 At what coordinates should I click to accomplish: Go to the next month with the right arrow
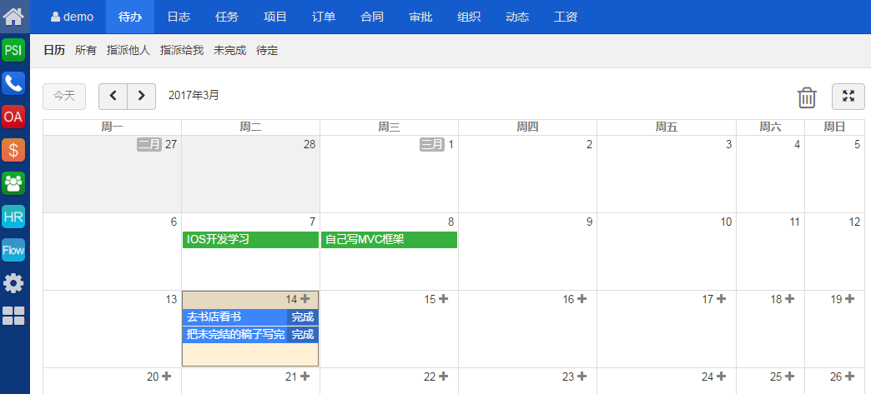click(142, 97)
